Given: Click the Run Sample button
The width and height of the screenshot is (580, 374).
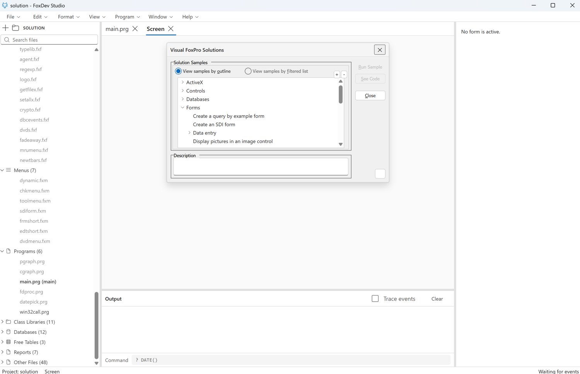Looking at the screenshot, I should coord(370,67).
